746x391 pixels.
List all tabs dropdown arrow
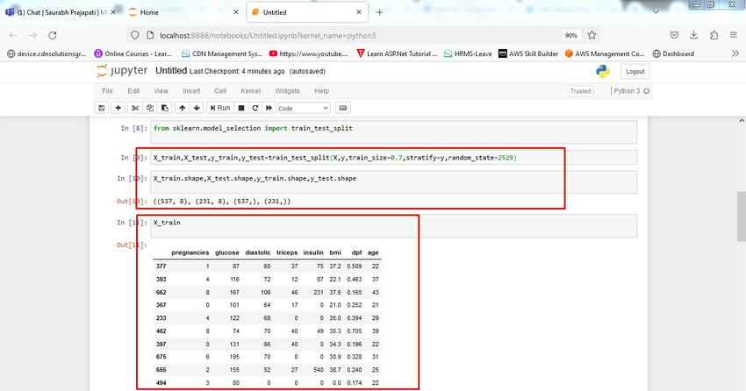click(x=656, y=12)
